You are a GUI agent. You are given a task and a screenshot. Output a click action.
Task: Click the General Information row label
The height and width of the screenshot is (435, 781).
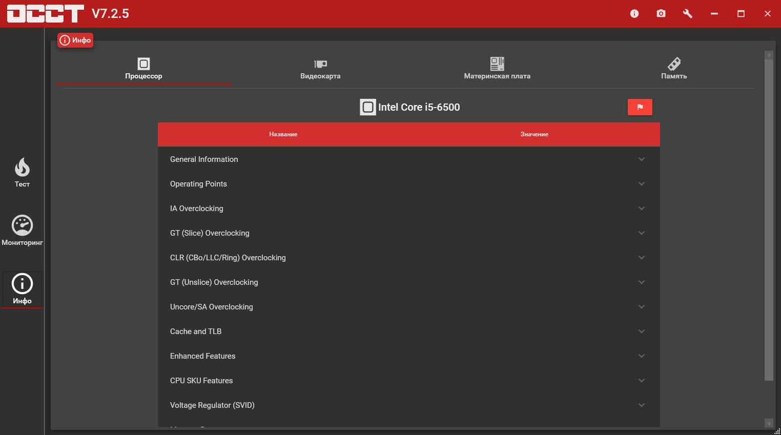[x=204, y=159]
